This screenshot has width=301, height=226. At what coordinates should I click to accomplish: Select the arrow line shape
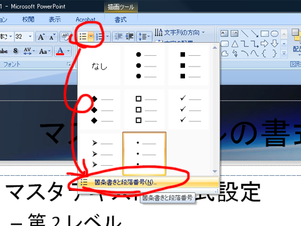[255, 33]
